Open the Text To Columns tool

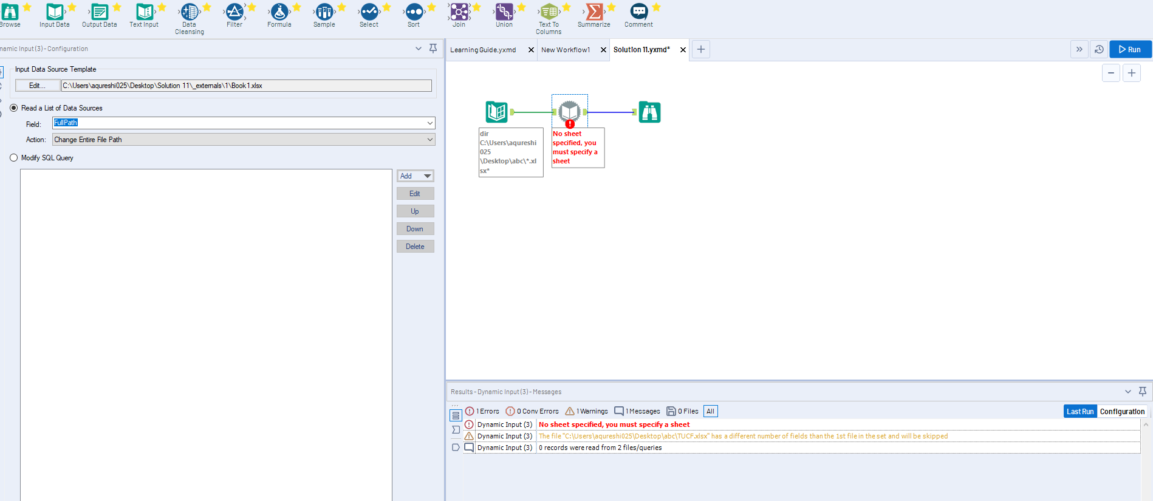tap(549, 12)
